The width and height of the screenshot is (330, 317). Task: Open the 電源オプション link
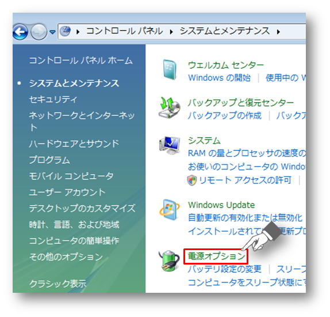[216, 256]
